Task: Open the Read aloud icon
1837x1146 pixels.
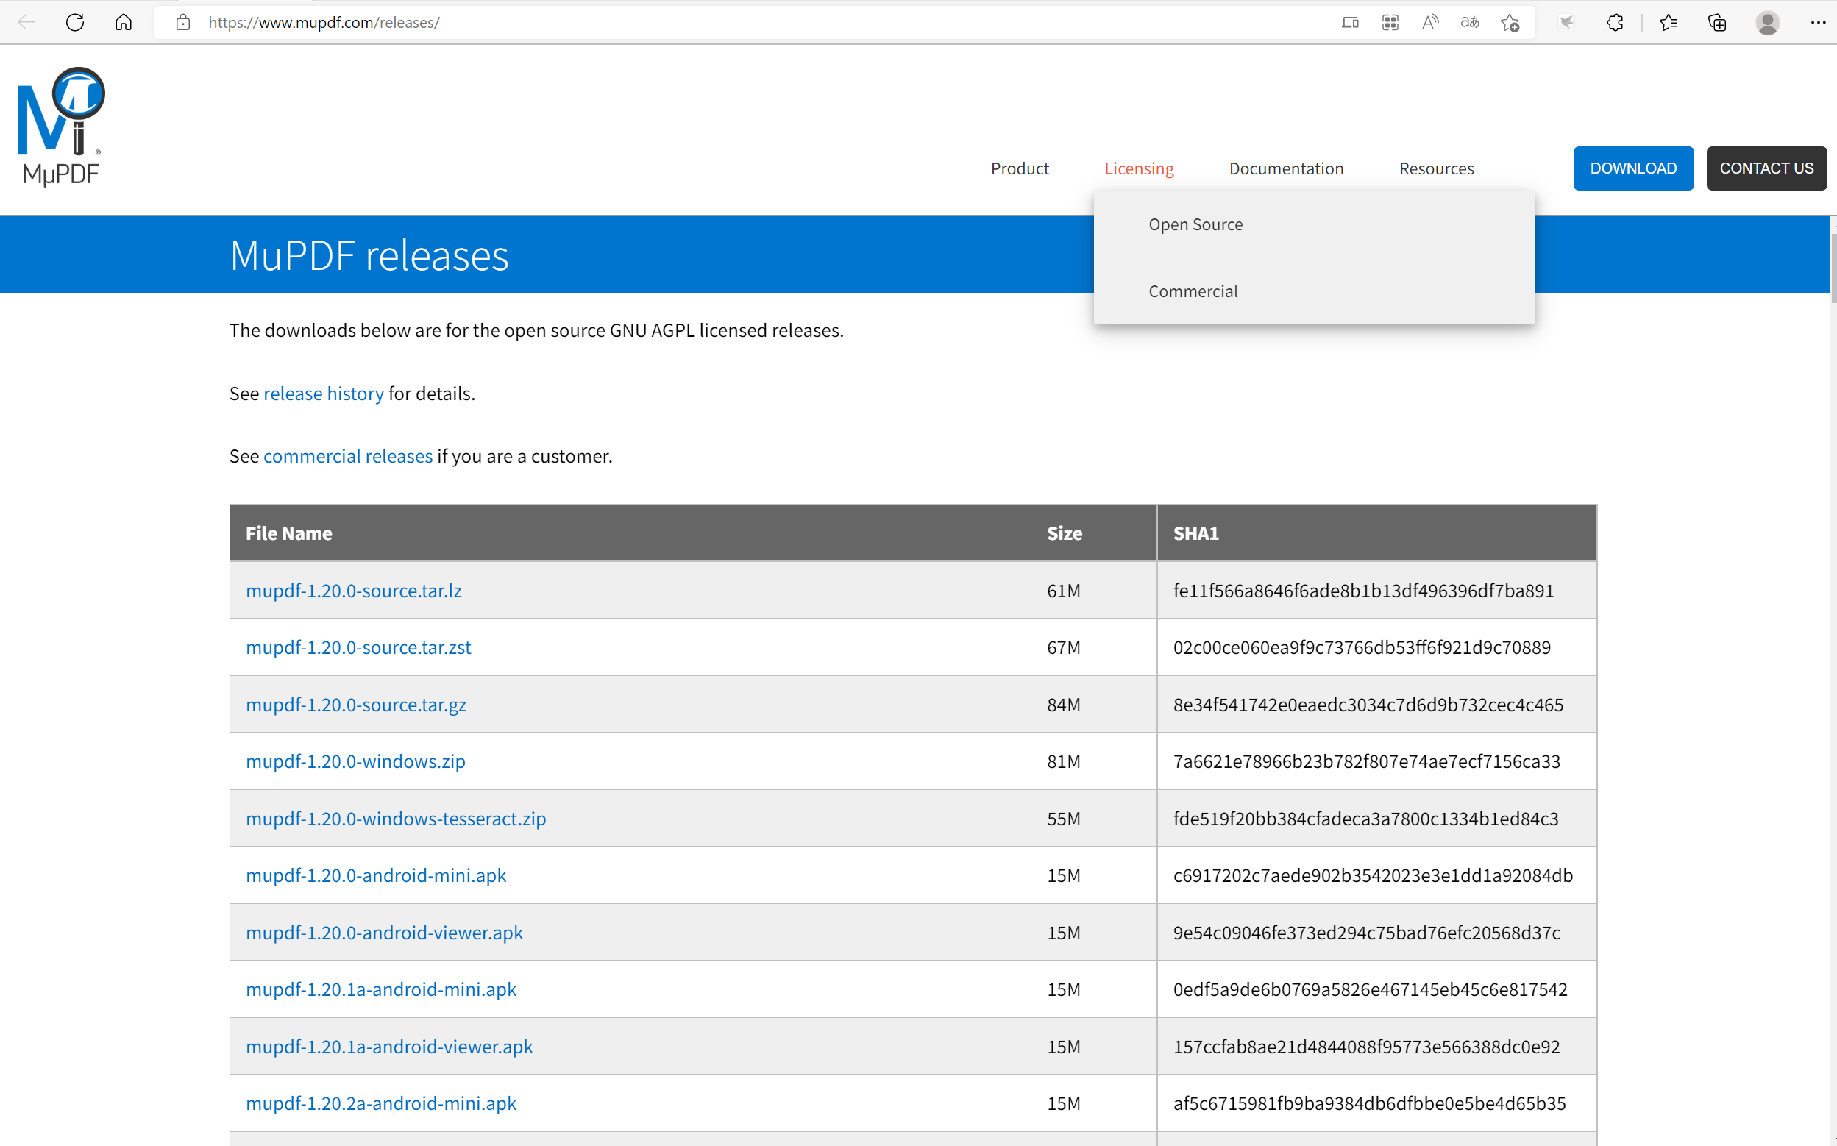Action: point(1429,22)
